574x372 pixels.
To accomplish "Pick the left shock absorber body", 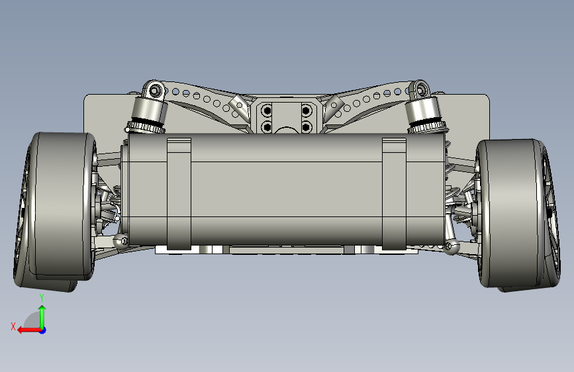I will pos(148,110).
